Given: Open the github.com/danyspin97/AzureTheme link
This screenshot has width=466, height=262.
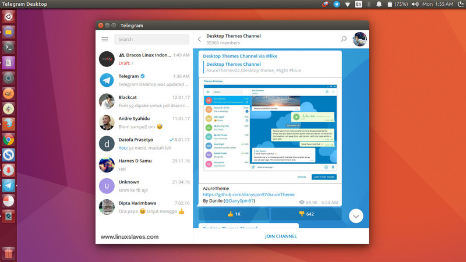Looking at the screenshot, I should pyautogui.click(x=249, y=194).
